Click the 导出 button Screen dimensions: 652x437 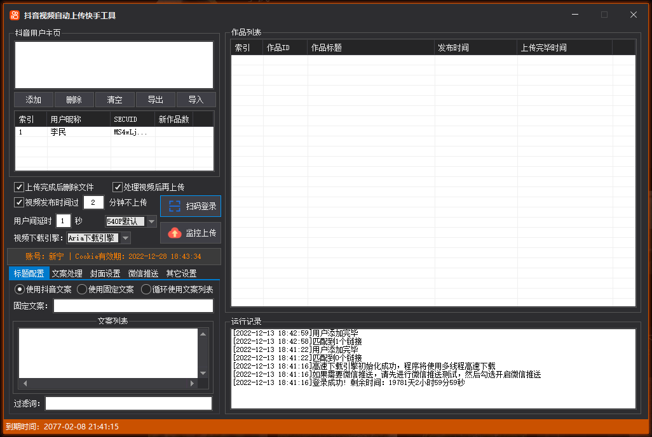(156, 100)
